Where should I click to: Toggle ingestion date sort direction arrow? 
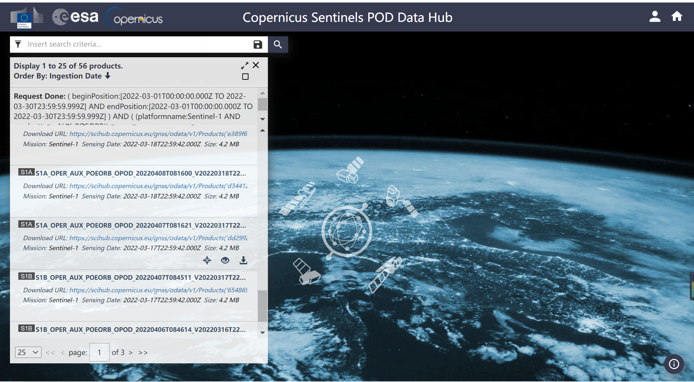coord(107,76)
